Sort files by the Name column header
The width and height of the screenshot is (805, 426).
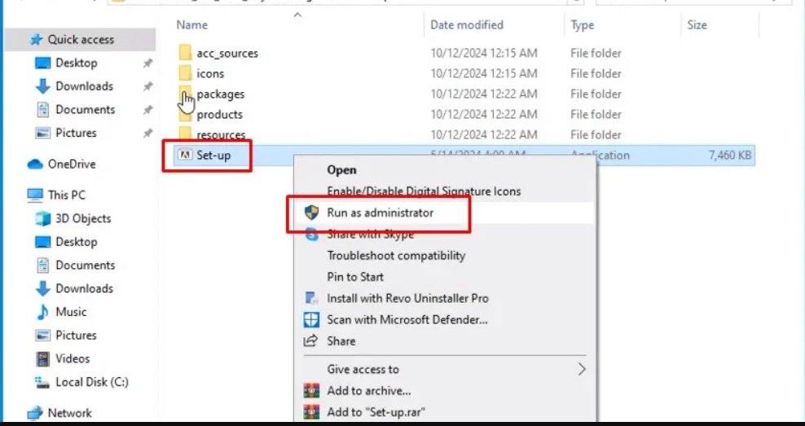pos(192,25)
